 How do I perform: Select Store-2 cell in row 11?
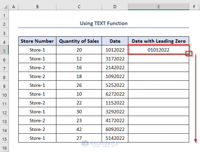[37, 103]
